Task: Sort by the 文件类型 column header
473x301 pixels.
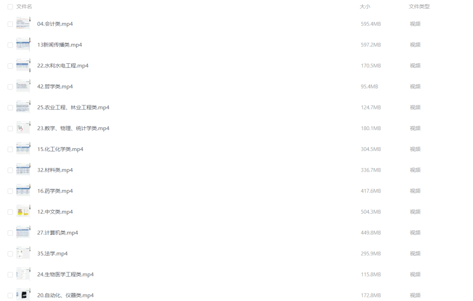Action: pyautogui.click(x=419, y=6)
